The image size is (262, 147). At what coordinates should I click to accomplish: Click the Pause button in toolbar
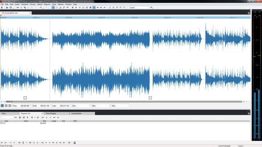(x=87, y=7)
